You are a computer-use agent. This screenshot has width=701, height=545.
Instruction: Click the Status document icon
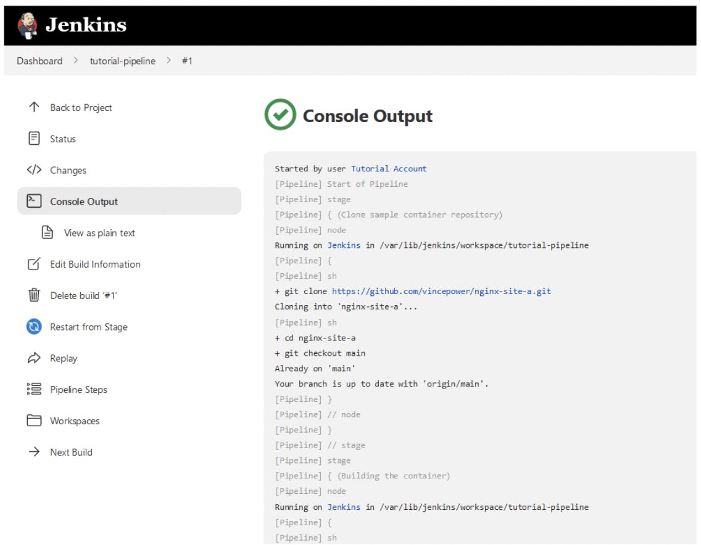(x=34, y=139)
